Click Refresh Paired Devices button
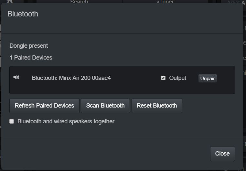Image resolution: width=246 pixels, height=171 pixels. 44,106
